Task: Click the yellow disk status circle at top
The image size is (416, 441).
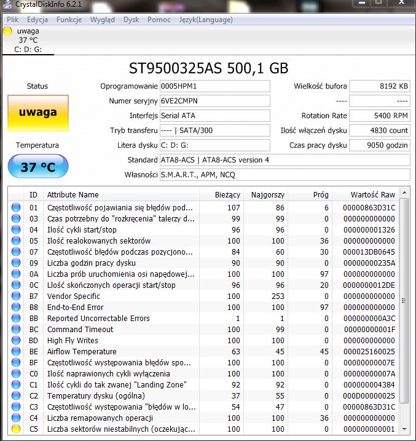Action: pyautogui.click(x=7, y=31)
